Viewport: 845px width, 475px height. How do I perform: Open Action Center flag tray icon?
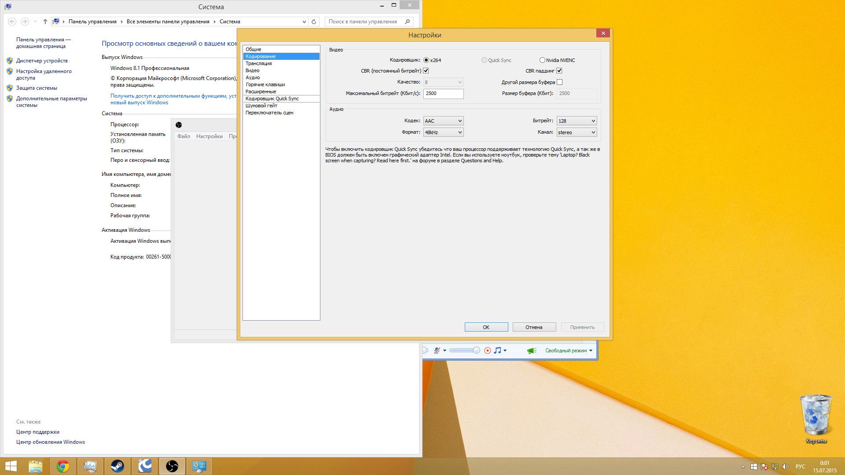[764, 467]
